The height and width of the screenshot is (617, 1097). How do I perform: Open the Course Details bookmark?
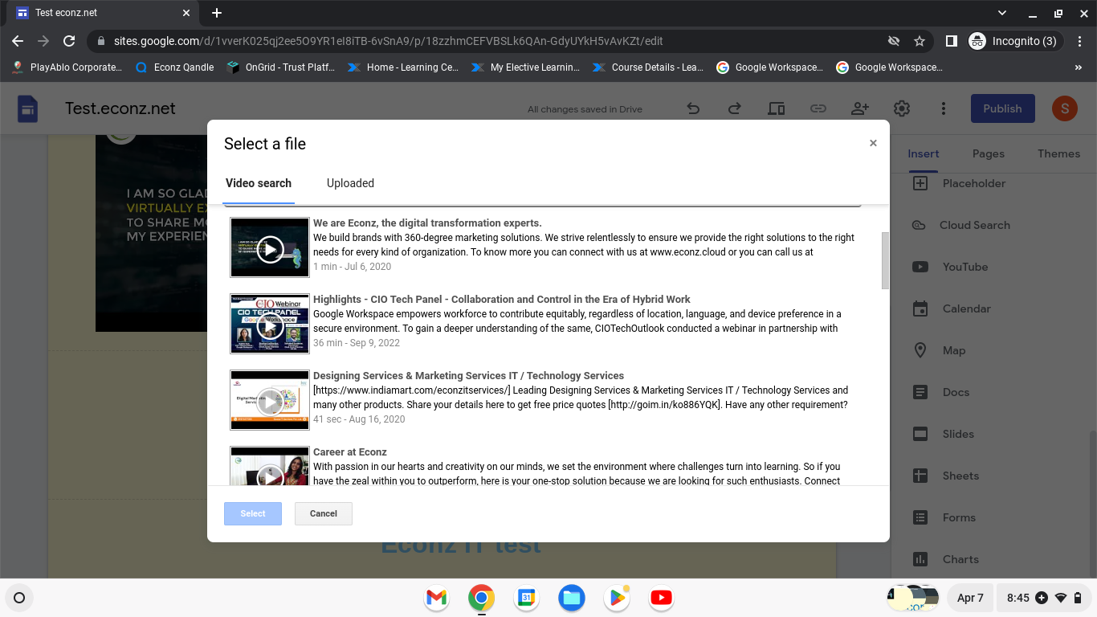point(647,67)
